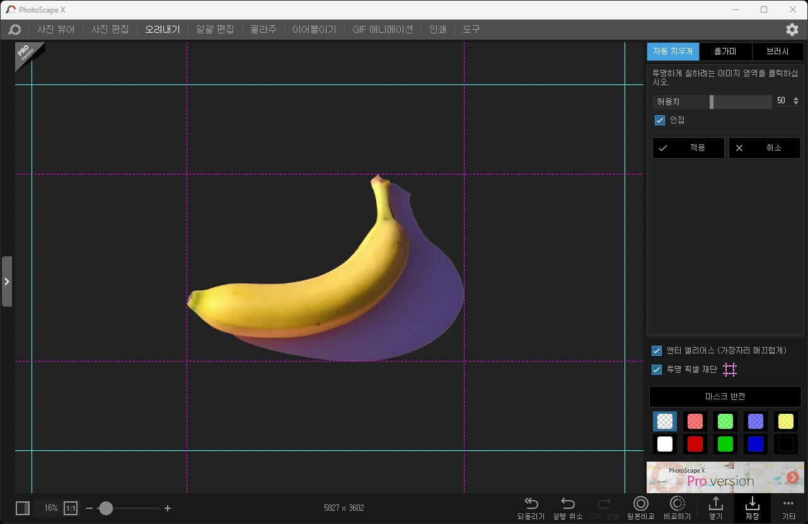Adjust the 허용치 tolerance spinner arrows
The width and height of the screenshot is (808, 524).
[x=796, y=101]
